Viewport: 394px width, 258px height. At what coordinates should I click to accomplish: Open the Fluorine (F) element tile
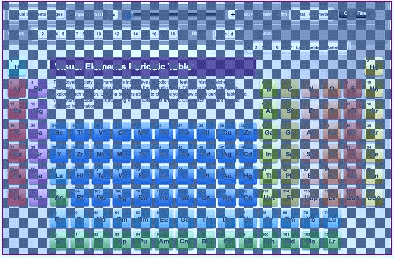pyautogui.click(x=353, y=88)
